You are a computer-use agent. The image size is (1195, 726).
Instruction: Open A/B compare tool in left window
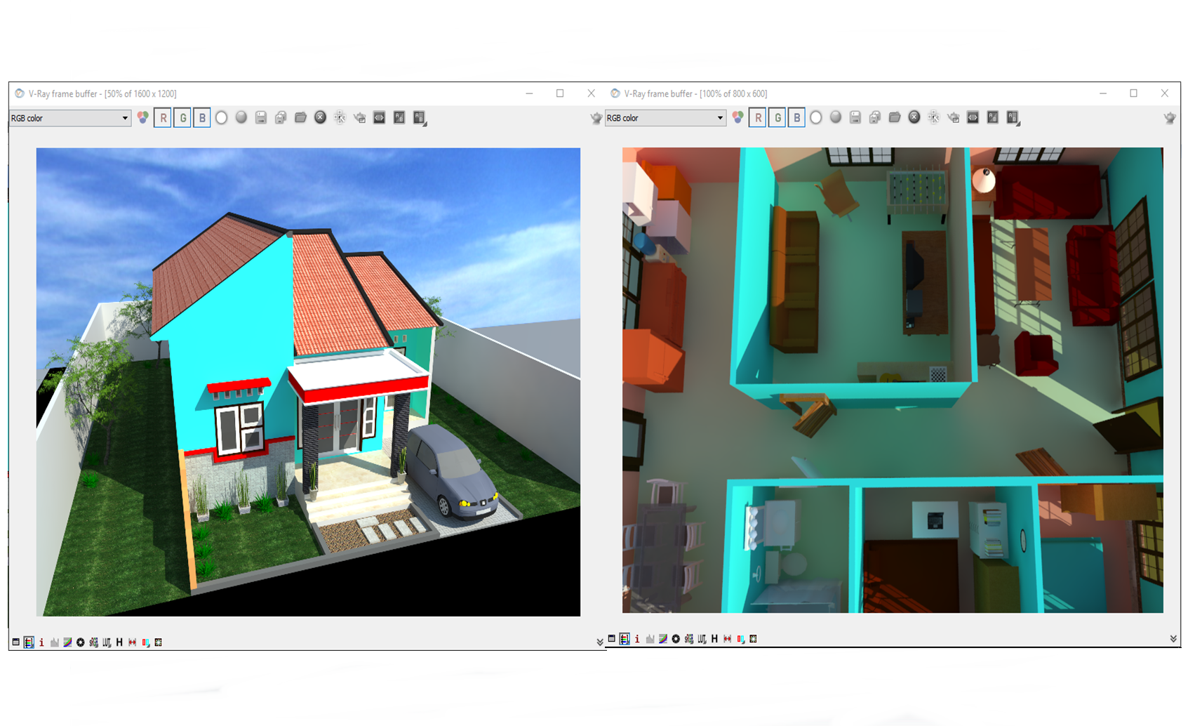click(x=380, y=118)
